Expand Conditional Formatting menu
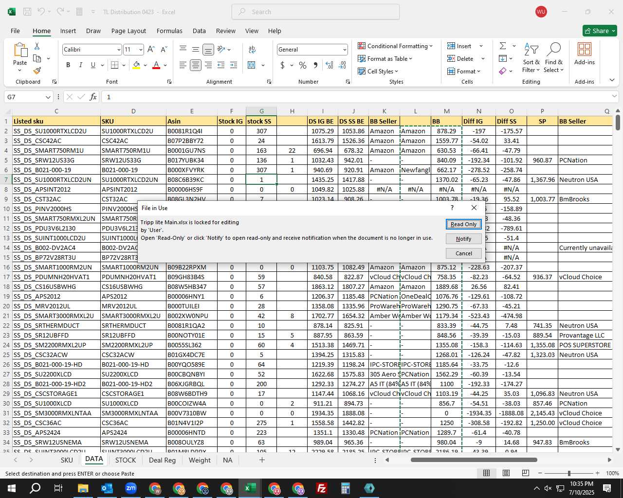623x498 pixels. point(395,46)
